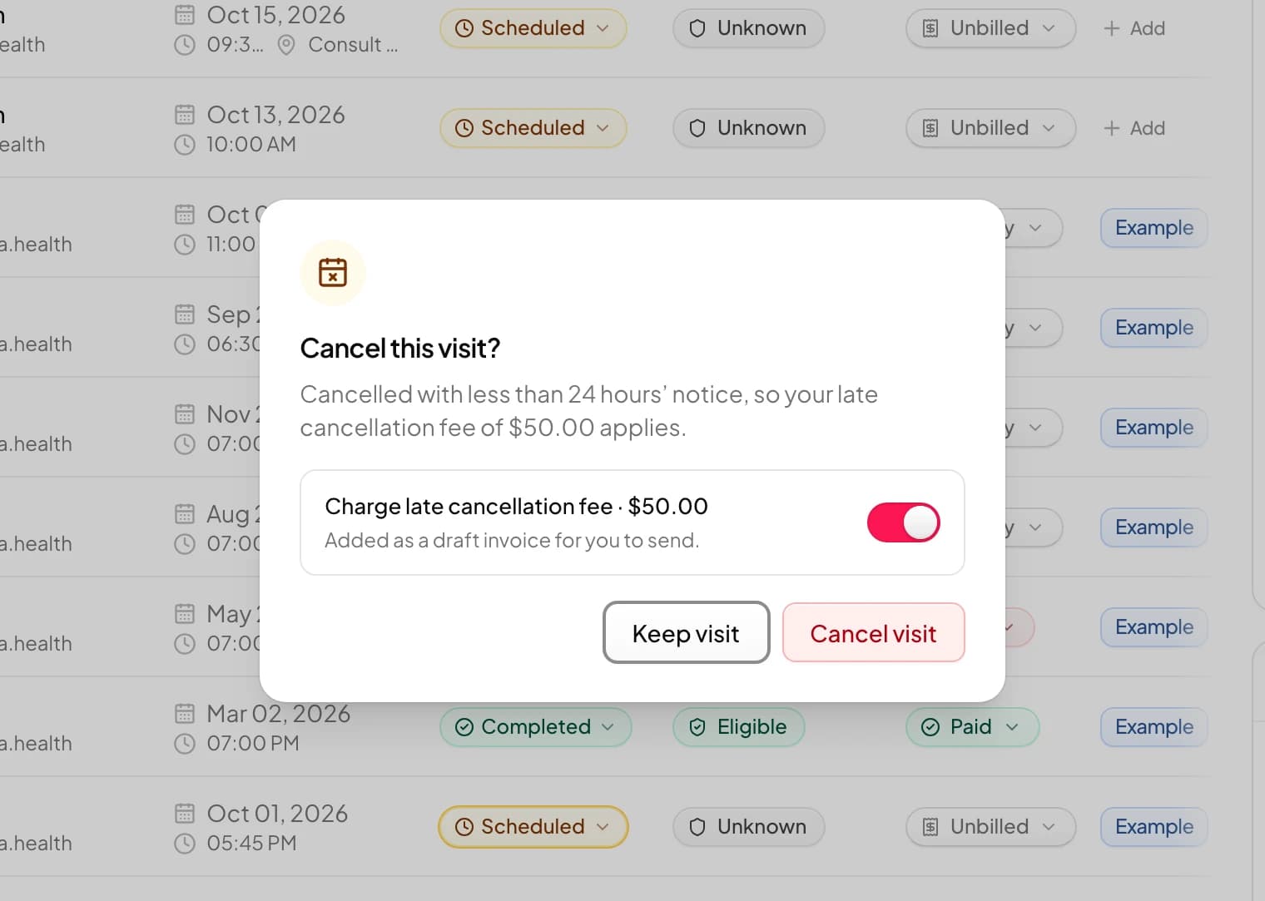Image resolution: width=1265 pixels, height=901 pixels.
Task: Open the Paid billing dropdown
Action: (x=971, y=727)
